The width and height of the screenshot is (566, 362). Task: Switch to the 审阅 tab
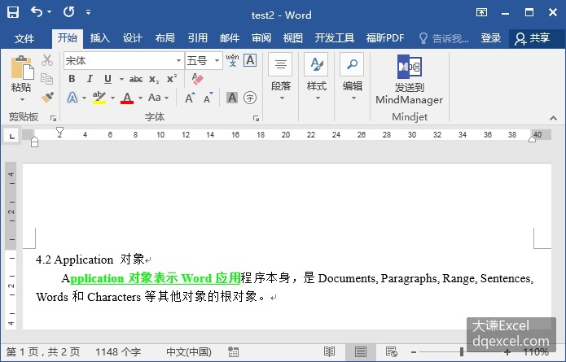click(x=261, y=38)
